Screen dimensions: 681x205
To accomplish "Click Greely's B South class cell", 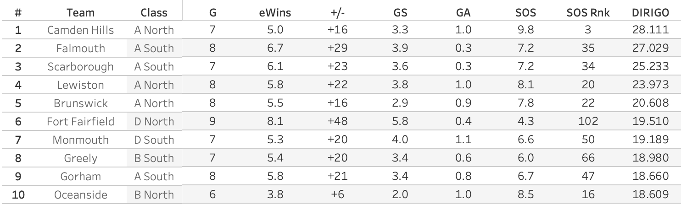I will pyautogui.click(x=154, y=158).
